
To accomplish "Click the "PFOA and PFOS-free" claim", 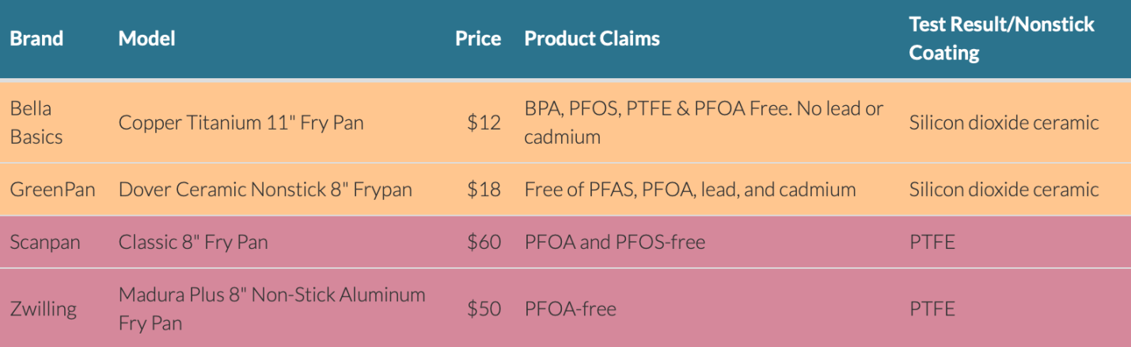I will (x=614, y=242).
